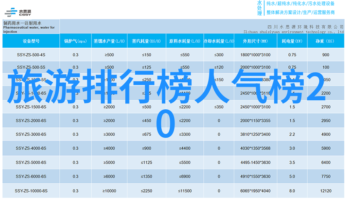The height and width of the screenshot is (201, 347).
Task: Click the '≤450' steam consumption cell
Action: point(146,120)
